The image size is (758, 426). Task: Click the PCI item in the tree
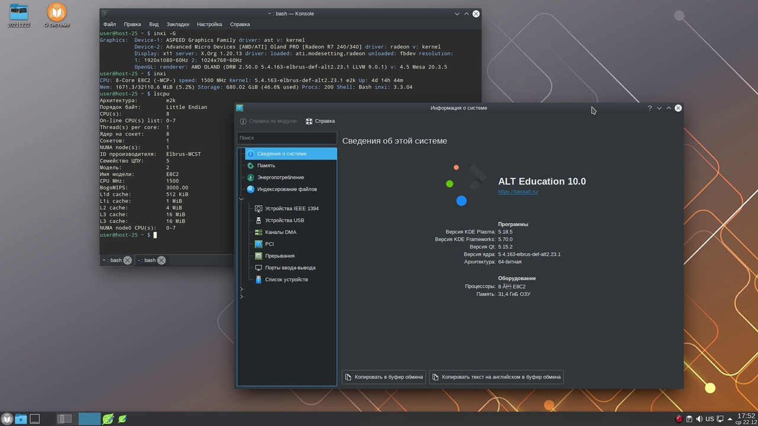(x=269, y=244)
